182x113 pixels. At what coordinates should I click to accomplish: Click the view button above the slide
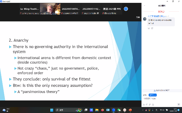point(138,17)
